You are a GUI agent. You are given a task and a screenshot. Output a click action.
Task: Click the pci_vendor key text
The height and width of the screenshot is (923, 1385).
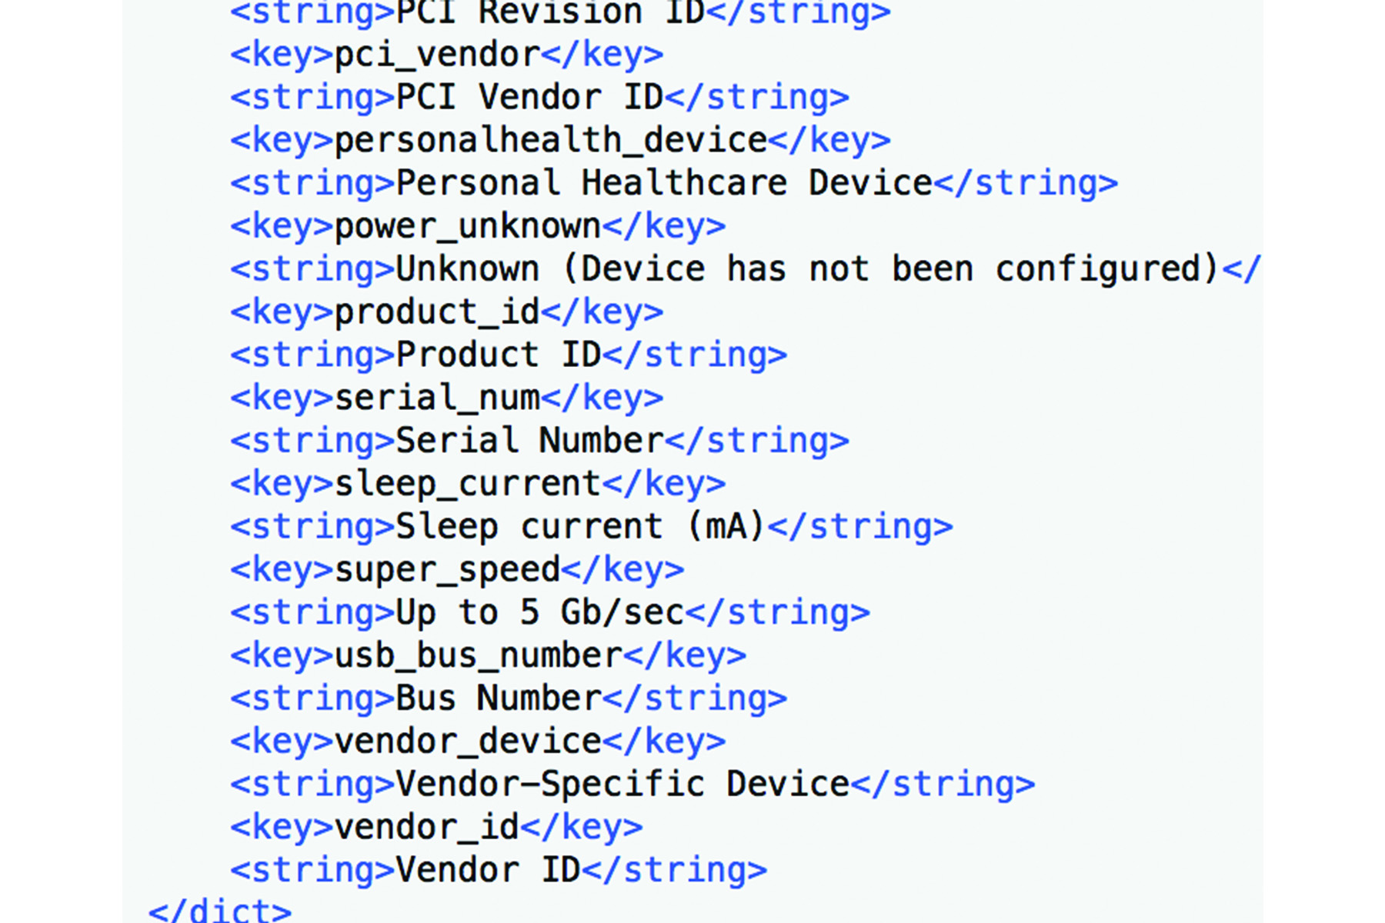pos(437,55)
